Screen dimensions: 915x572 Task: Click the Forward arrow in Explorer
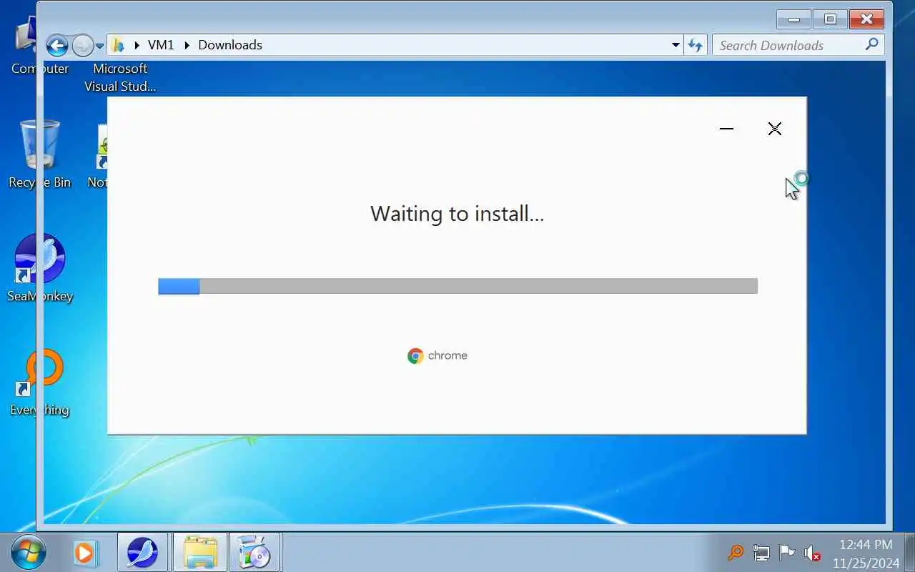(x=82, y=45)
